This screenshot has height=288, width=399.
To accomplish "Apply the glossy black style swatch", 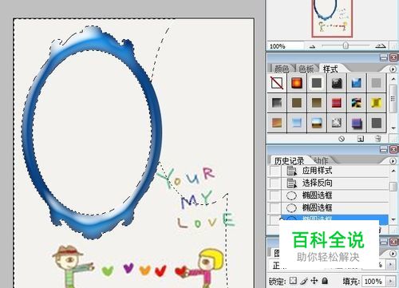I will 337,83.
